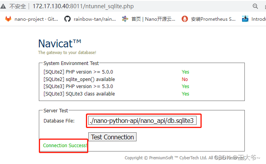Click the PremiumSoft copyright footer text

pos(185,158)
